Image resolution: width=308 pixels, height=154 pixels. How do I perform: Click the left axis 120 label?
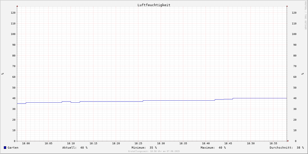pos(13,13)
